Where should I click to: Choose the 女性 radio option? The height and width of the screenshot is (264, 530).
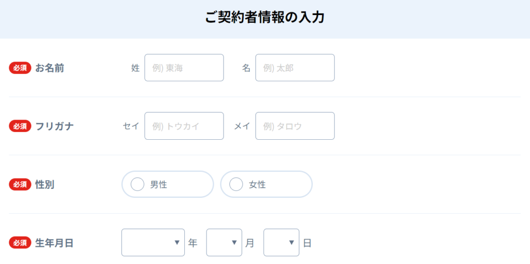[x=236, y=184]
